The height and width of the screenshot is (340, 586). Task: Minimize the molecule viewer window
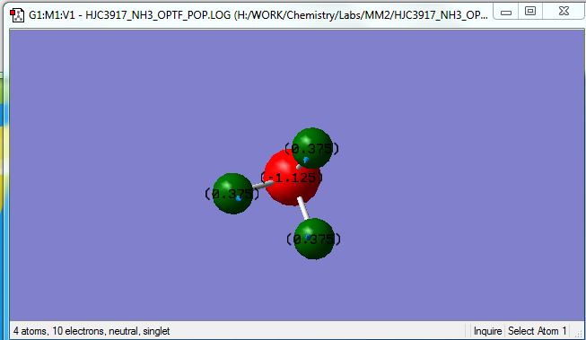click(506, 13)
